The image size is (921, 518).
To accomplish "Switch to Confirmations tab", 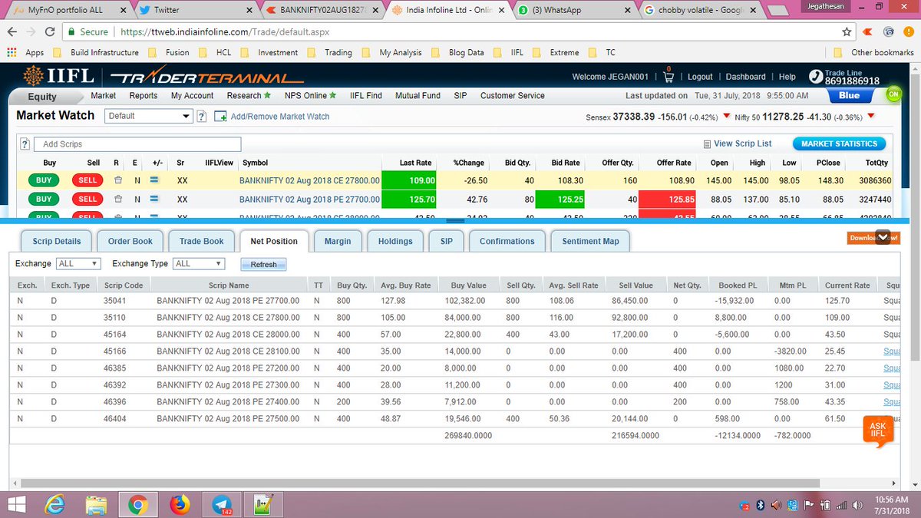I will (x=507, y=241).
